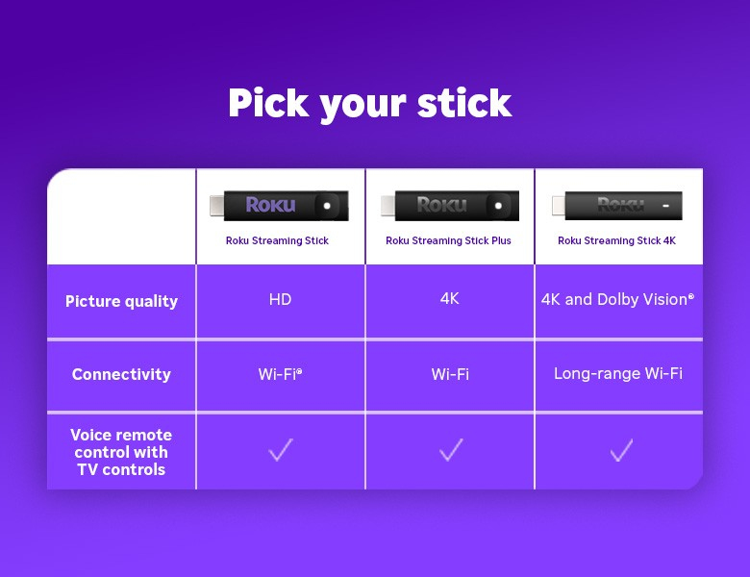
Task: Click the Connectivity row header
Action: pos(121,374)
